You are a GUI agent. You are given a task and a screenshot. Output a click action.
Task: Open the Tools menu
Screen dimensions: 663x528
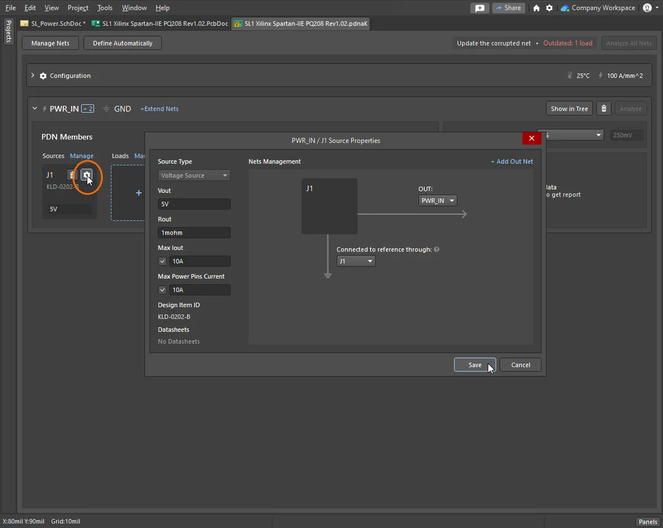pos(105,8)
